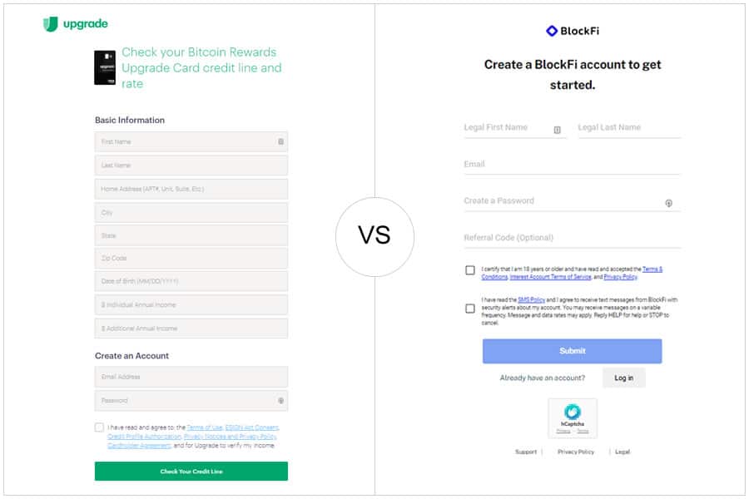Open the Privacy Policy footer link
The image size is (749, 499).
pos(576,452)
